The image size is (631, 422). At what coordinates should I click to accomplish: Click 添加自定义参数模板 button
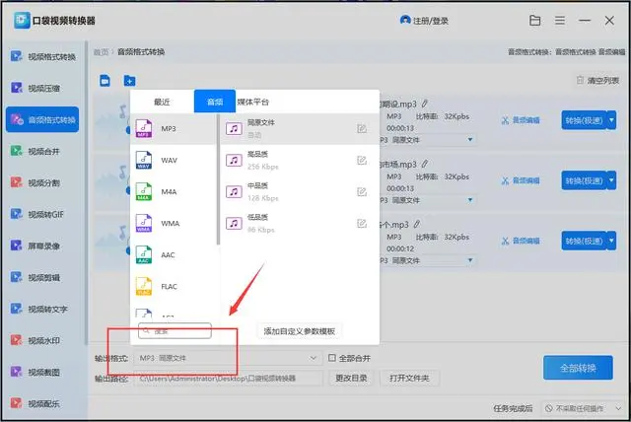coord(300,331)
